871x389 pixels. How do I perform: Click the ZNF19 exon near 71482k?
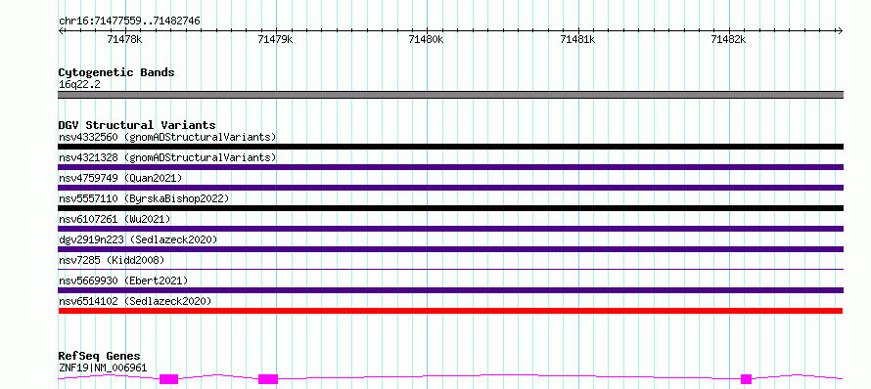[x=746, y=379]
